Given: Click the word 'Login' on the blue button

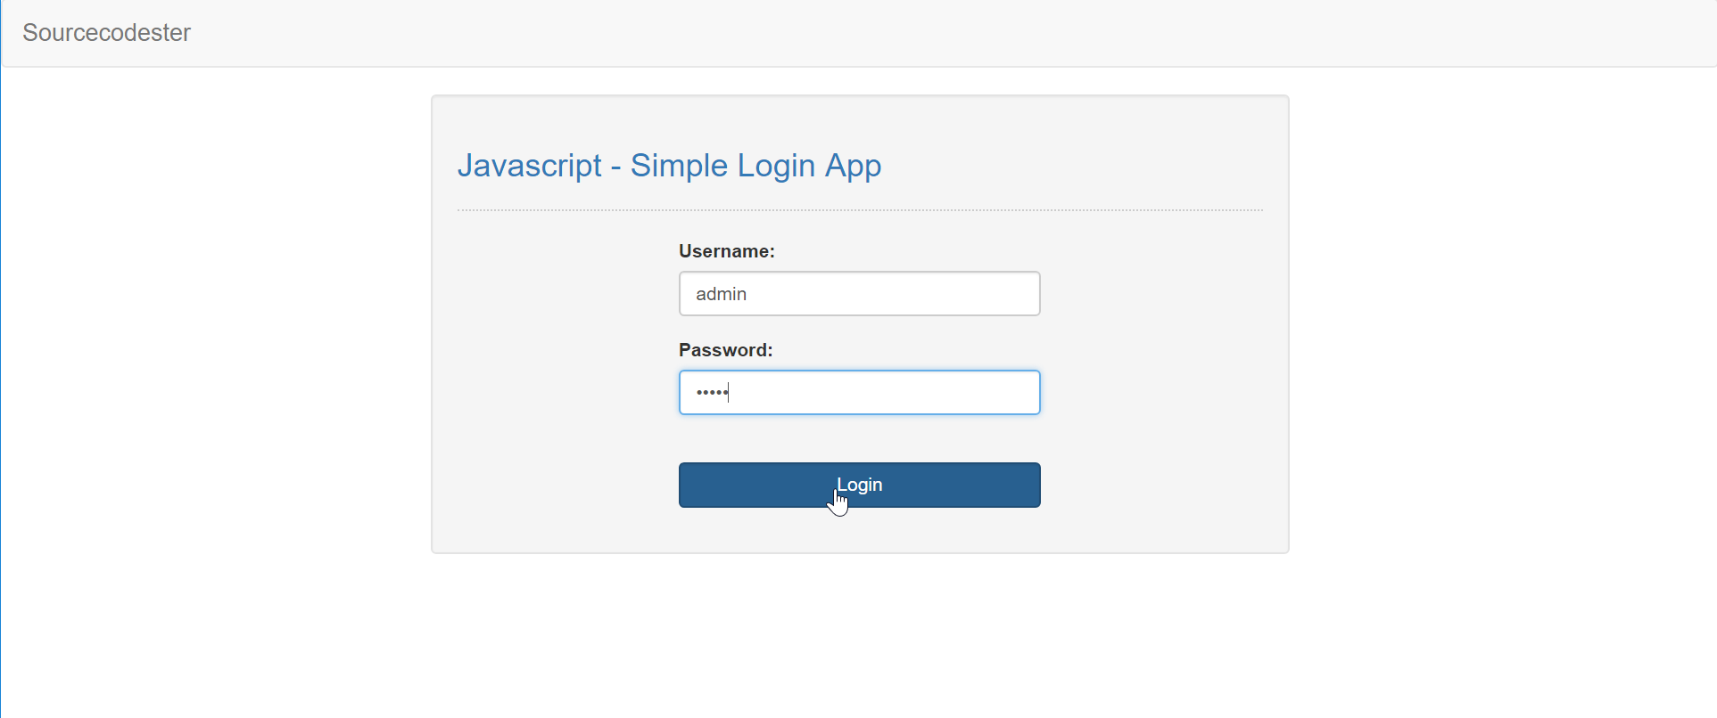Looking at the screenshot, I should (x=859, y=485).
